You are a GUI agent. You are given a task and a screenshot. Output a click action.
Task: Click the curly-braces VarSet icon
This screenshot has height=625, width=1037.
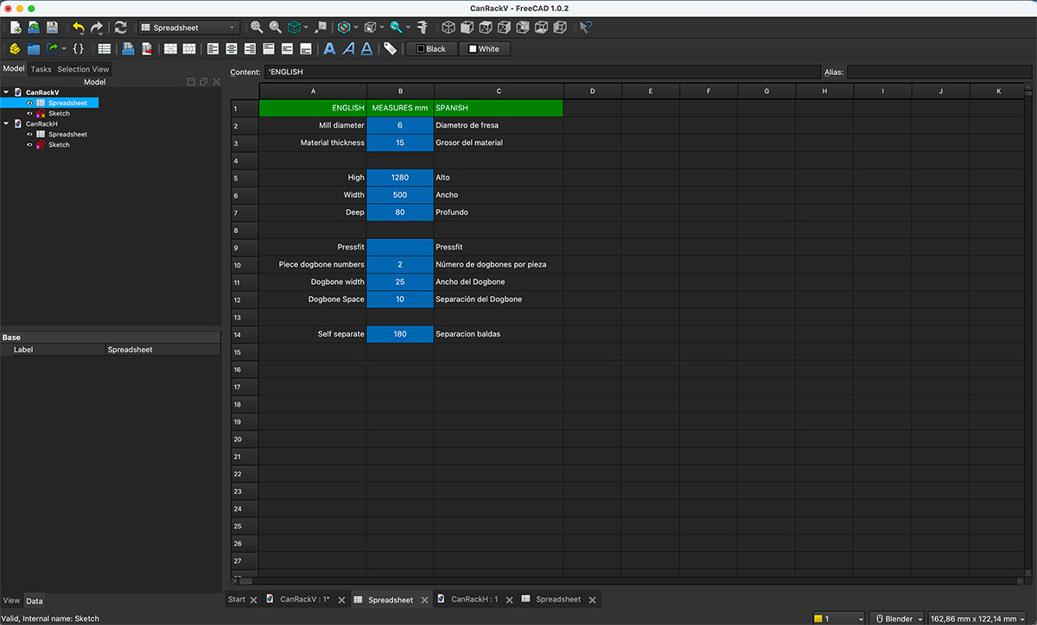tap(79, 49)
